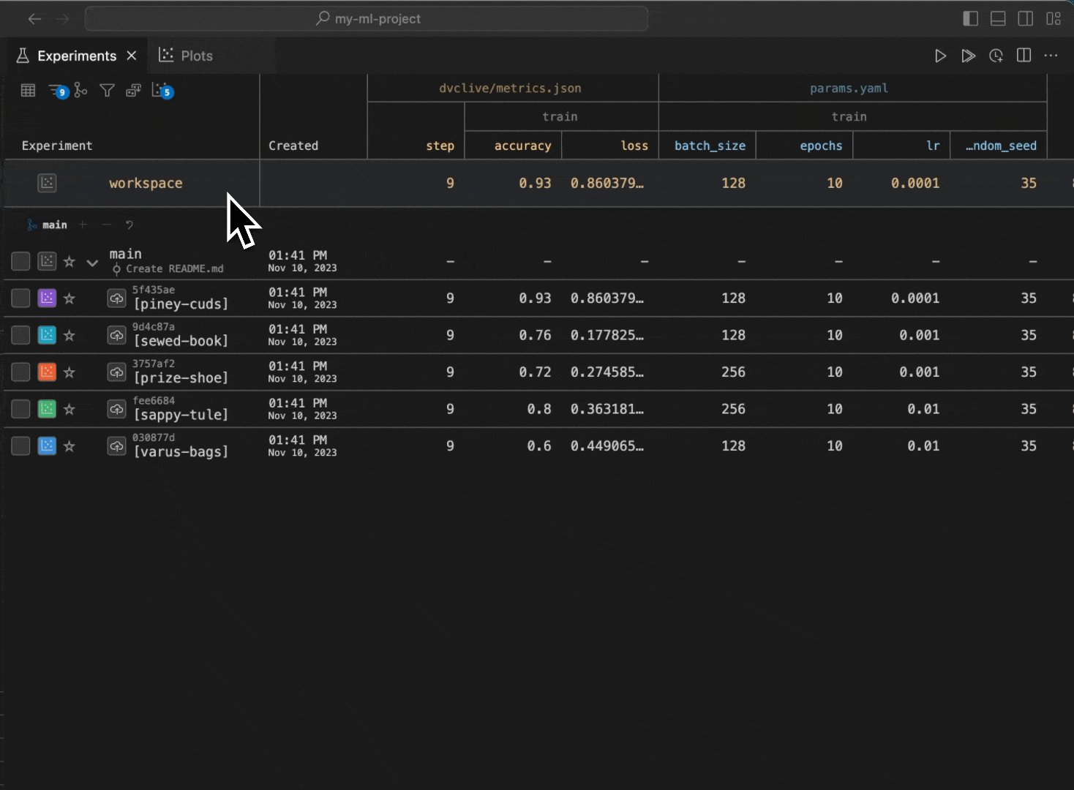Open the editor More Actions ellipsis menu

point(1051,56)
